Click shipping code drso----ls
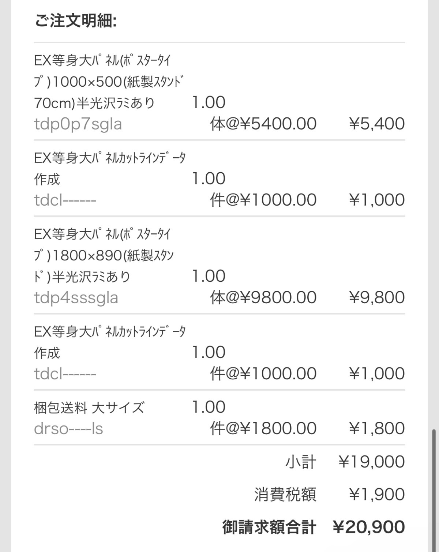Image resolution: width=439 pixels, height=552 pixels. [68, 428]
